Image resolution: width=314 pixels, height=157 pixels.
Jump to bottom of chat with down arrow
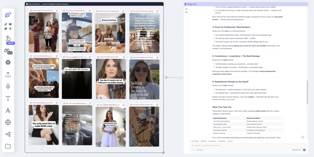pos(303,137)
